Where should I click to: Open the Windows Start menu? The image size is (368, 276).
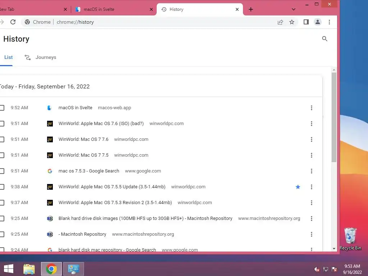(x=9, y=269)
